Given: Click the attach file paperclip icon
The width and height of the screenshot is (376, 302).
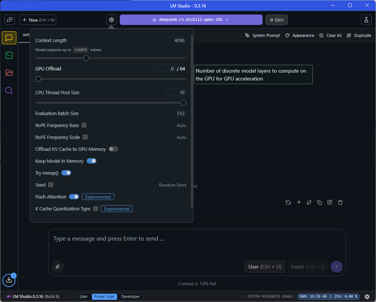Looking at the screenshot, I should pyautogui.click(x=58, y=267).
